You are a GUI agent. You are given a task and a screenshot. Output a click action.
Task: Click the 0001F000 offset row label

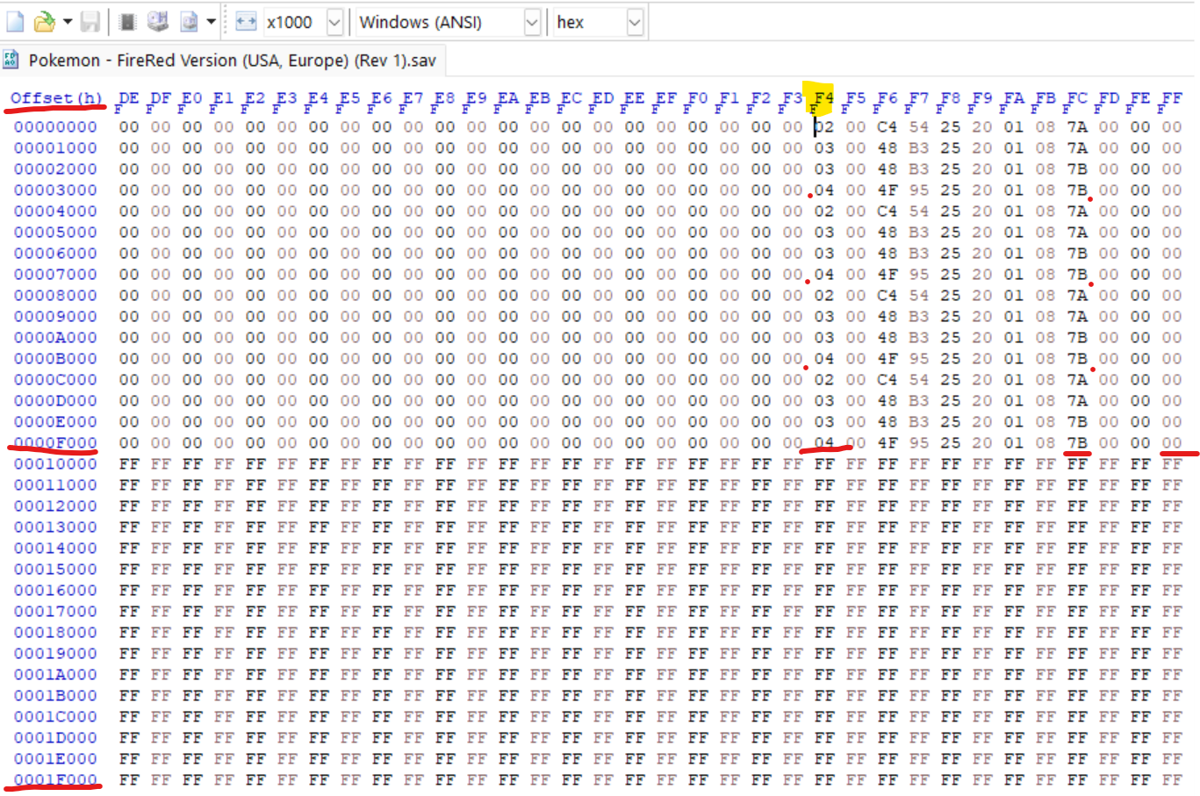pyautogui.click(x=55, y=780)
